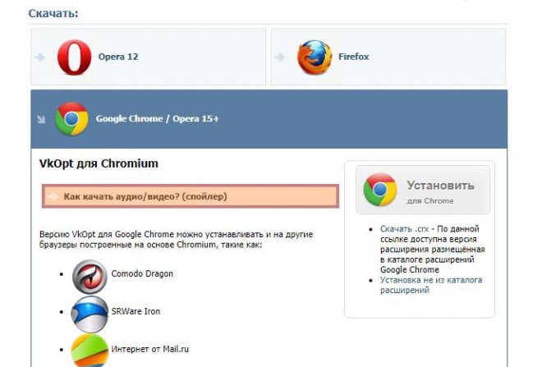Select Google Chrome / Opera 15+ header

[269, 119]
